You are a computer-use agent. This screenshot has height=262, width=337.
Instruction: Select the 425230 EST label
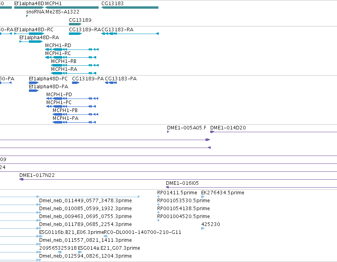211,224
